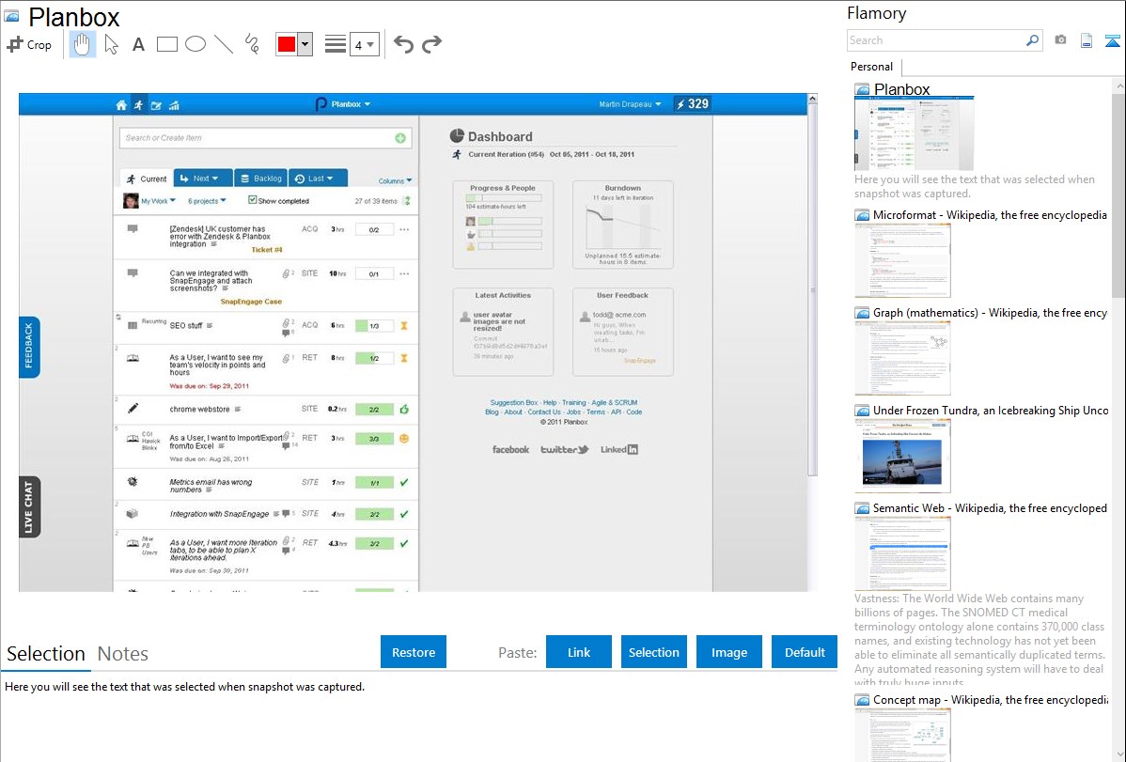Select the Crop tool
1126x762 pixels.
[x=29, y=44]
